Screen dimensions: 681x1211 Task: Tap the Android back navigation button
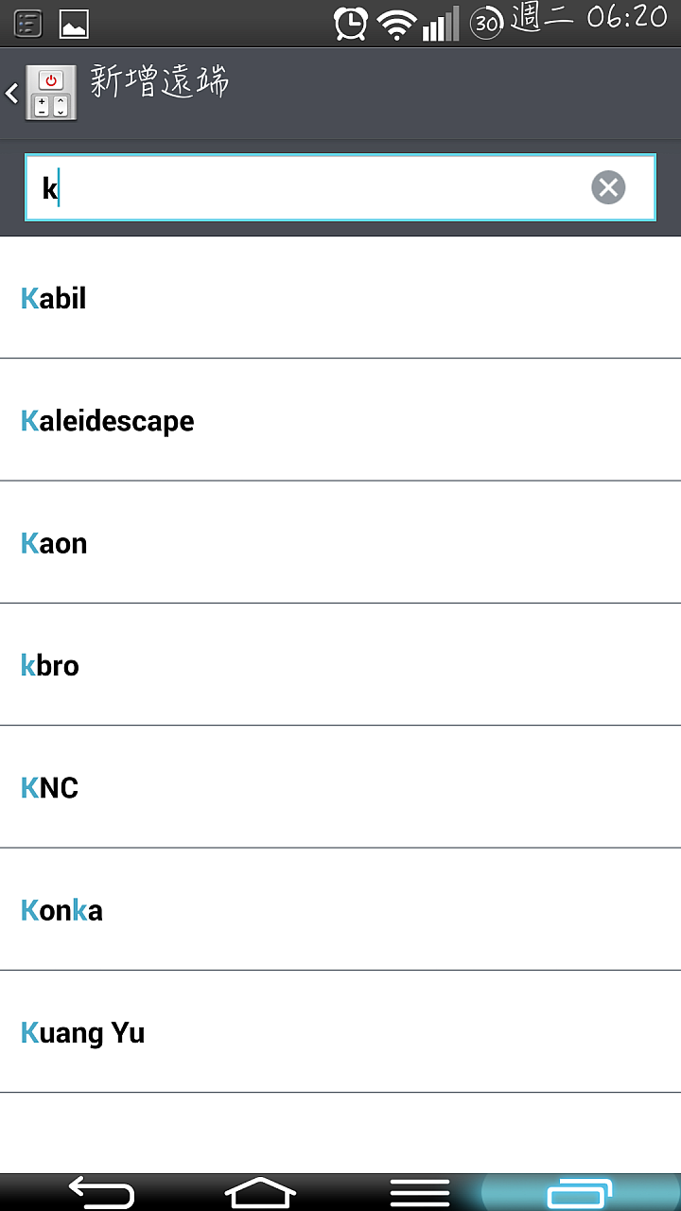pyautogui.click(x=101, y=1192)
